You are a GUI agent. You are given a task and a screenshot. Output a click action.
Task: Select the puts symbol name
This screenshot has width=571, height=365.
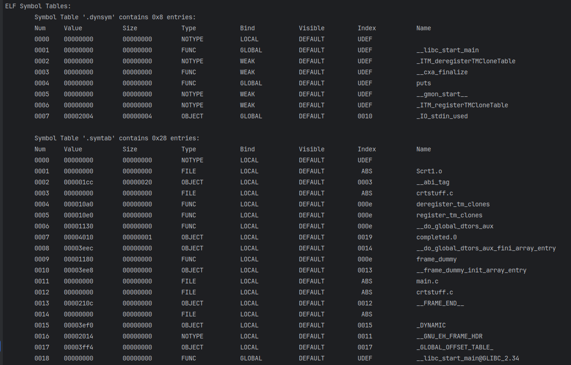coord(423,83)
